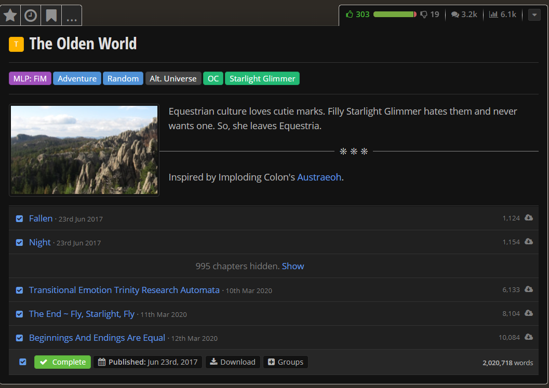Show the 995 hidden chapters
The image size is (549, 388).
(x=293, y=266)
